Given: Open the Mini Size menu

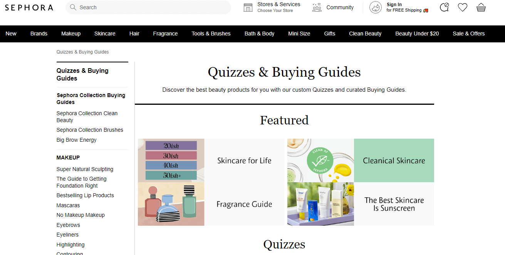Looking at the screenshot, I should [x=299, y=34].
